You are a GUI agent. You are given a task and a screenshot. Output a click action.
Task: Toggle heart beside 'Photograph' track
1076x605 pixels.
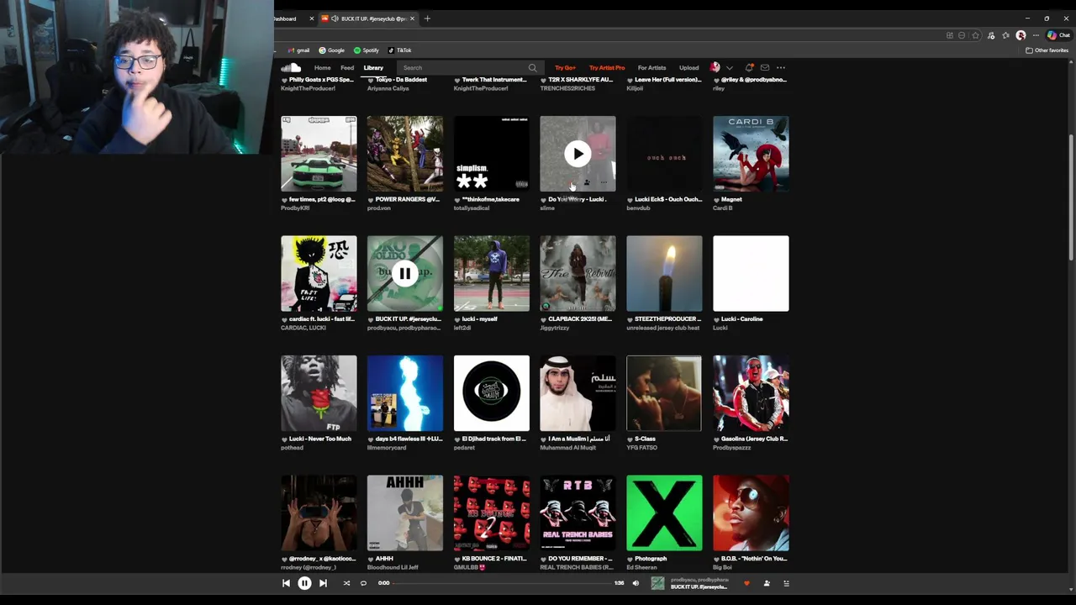pos(630,559)
